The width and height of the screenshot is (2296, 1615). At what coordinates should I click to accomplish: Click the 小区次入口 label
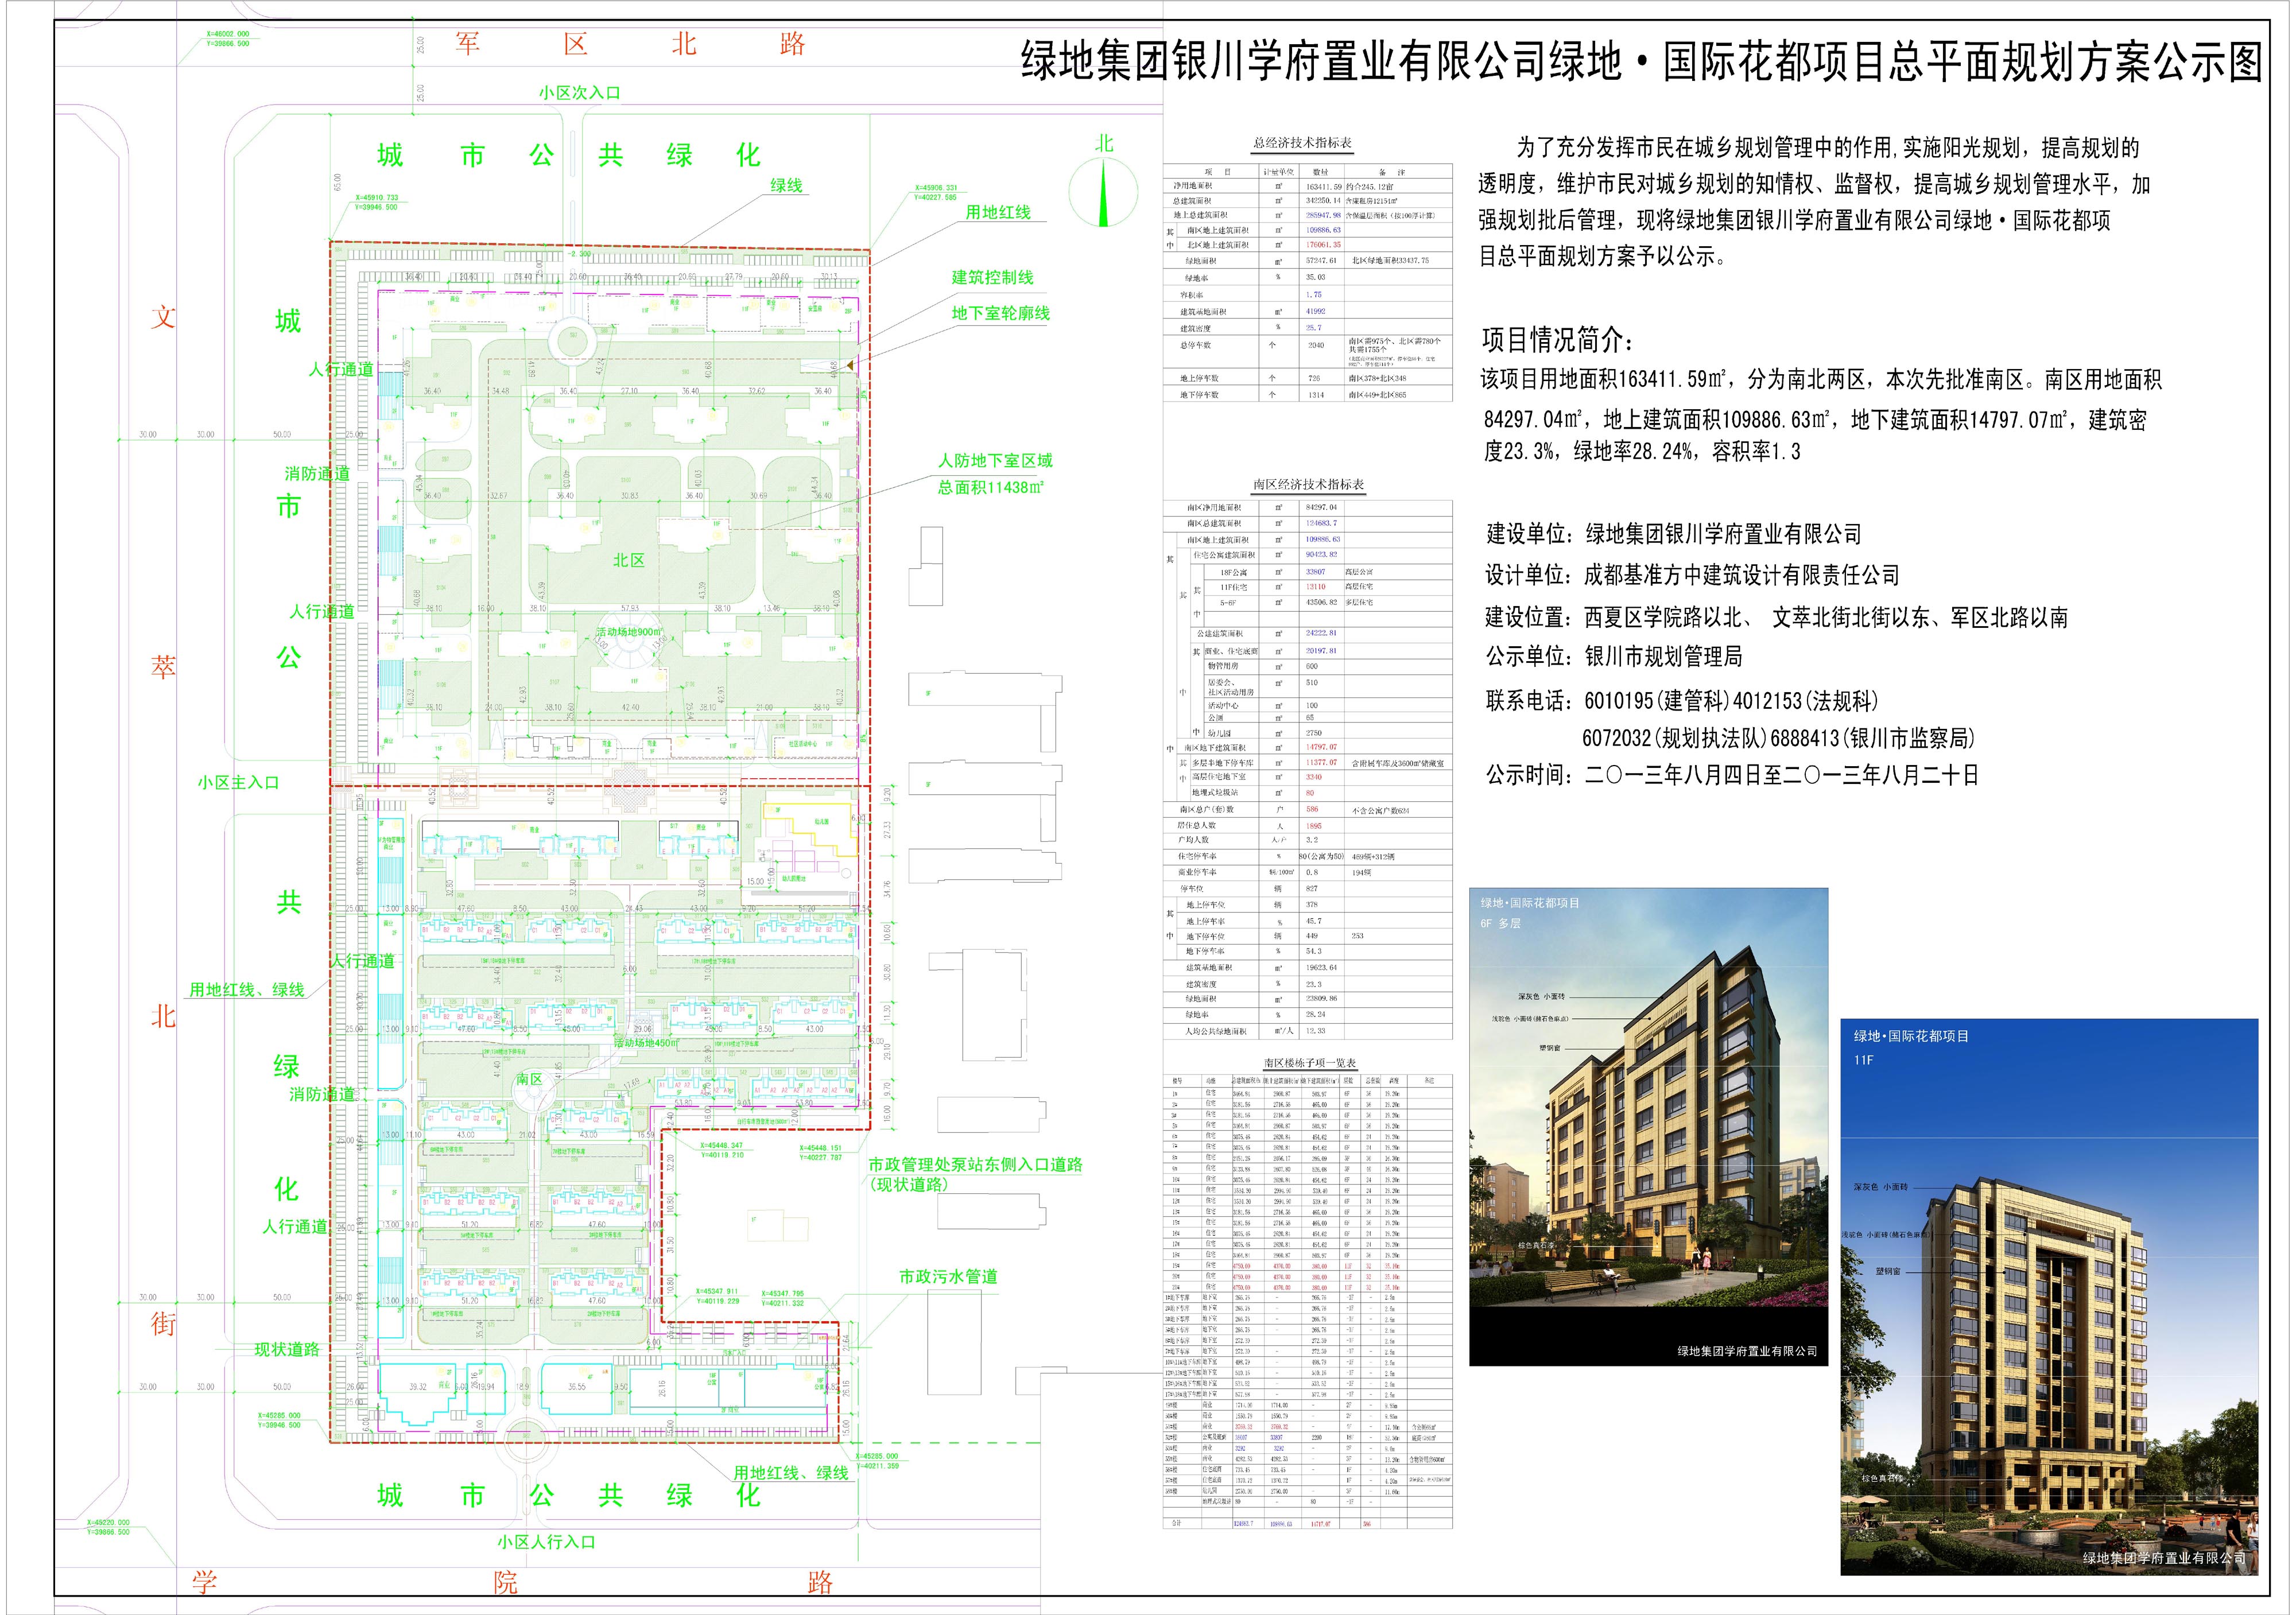pos(580,92)
